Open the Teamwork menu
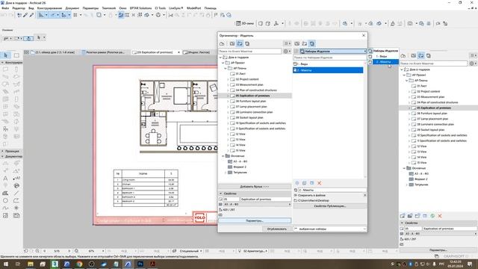Screen dimensions: 478x269 pos(108,8)
